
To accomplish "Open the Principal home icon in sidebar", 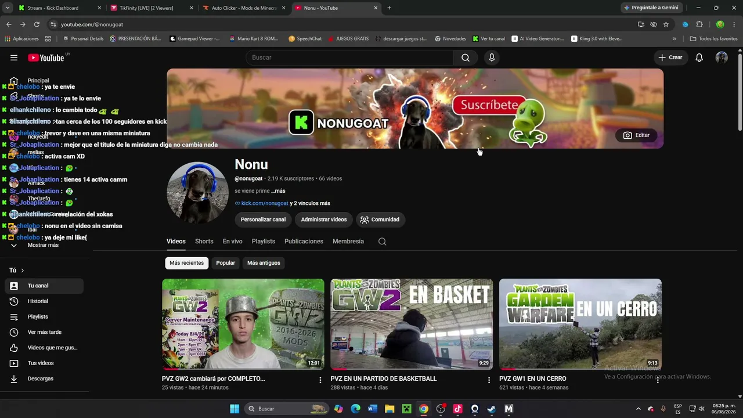I will (x=14, y=81).
